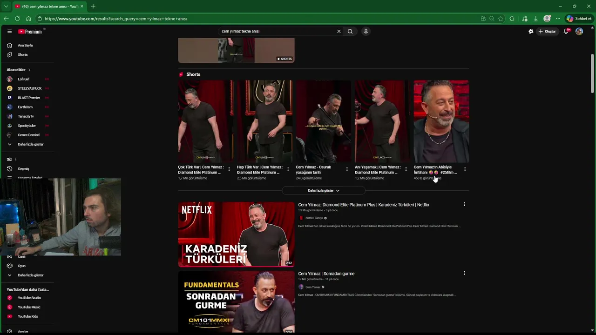Expand the Abonelikler section header
Image resolution: width=596 pixels, height=335 pixels.
19,70
